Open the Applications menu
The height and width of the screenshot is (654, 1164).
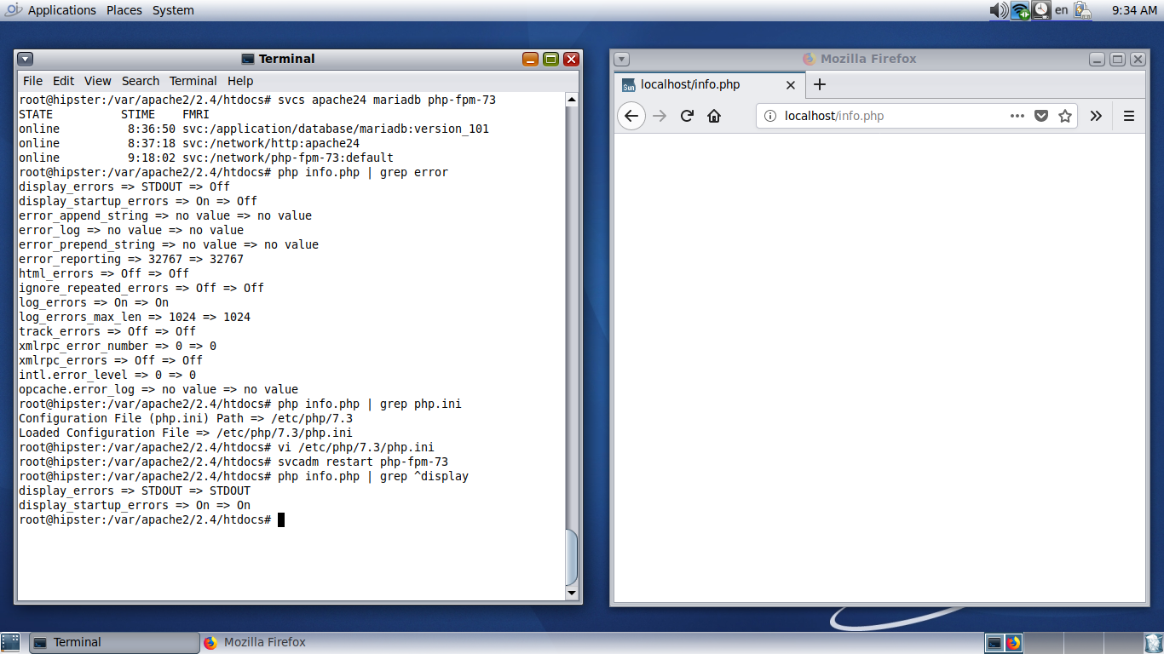pyautogui.click(x=61, y=10)
